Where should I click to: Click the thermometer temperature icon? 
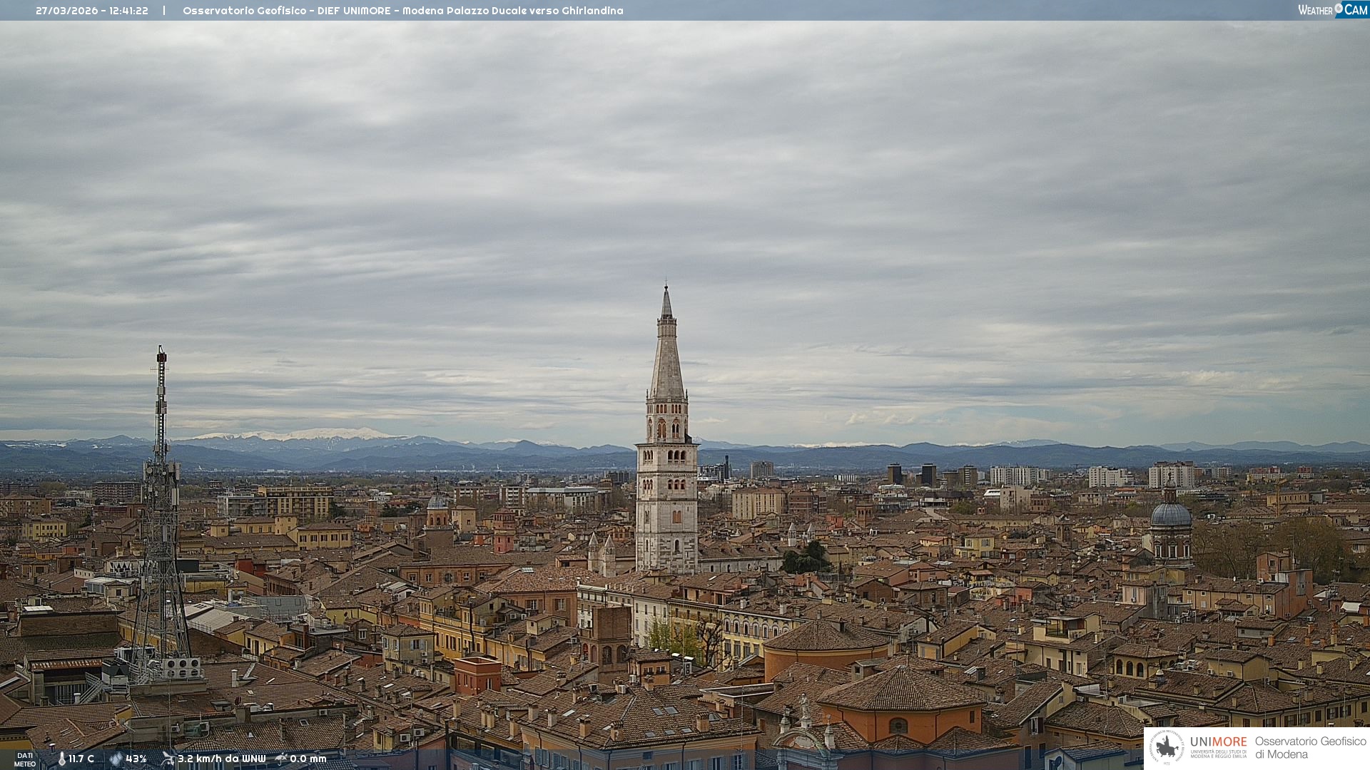pyautogui.click(x=61, y=759)
